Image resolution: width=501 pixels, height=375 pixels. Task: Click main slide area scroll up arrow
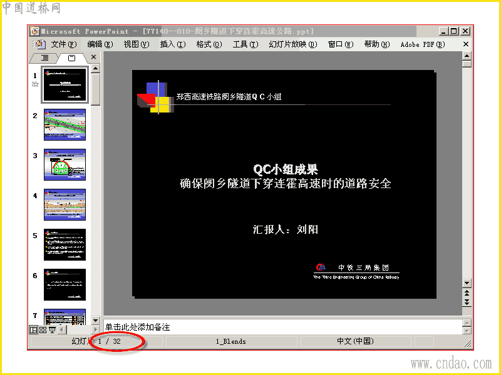[467, 56]
